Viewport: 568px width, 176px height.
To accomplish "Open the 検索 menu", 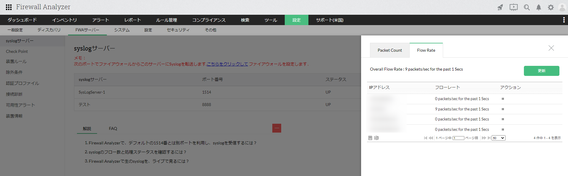I will coord(245,20).
